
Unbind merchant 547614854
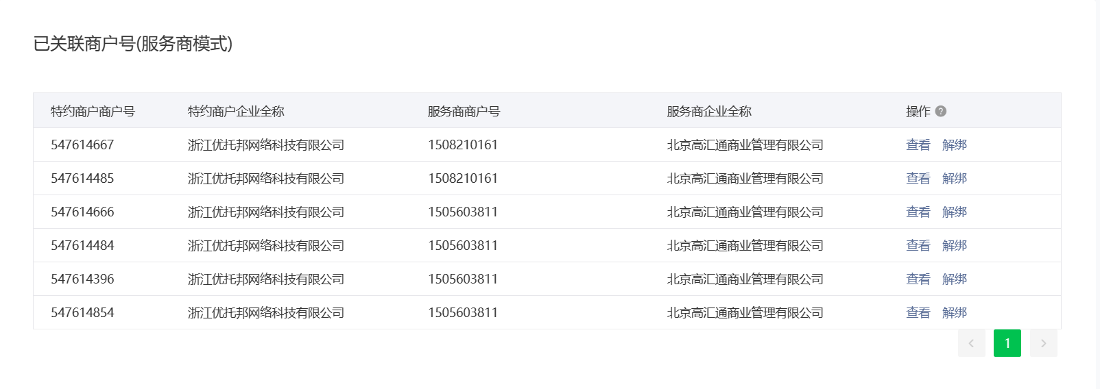(955, 312)
